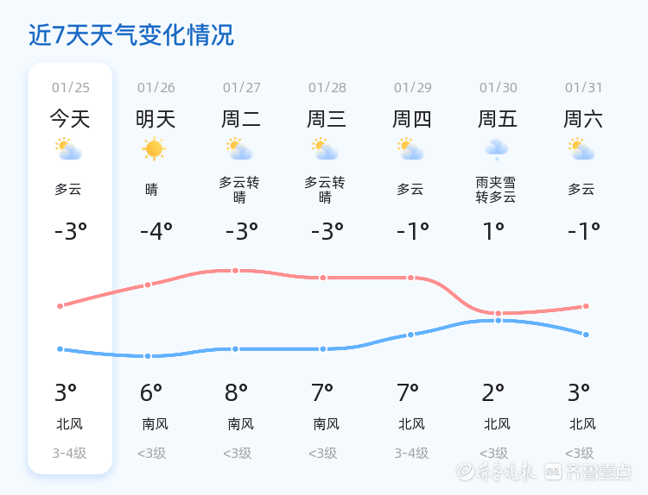Select the 明天 day tab
The image size is (648, 495).
(156, 119)
